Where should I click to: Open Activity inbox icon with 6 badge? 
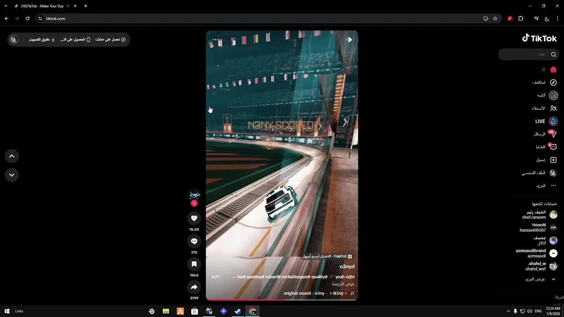click(x=553, y=147)
